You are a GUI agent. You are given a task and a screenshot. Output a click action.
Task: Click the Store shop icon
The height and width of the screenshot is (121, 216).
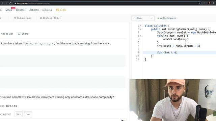58,10
